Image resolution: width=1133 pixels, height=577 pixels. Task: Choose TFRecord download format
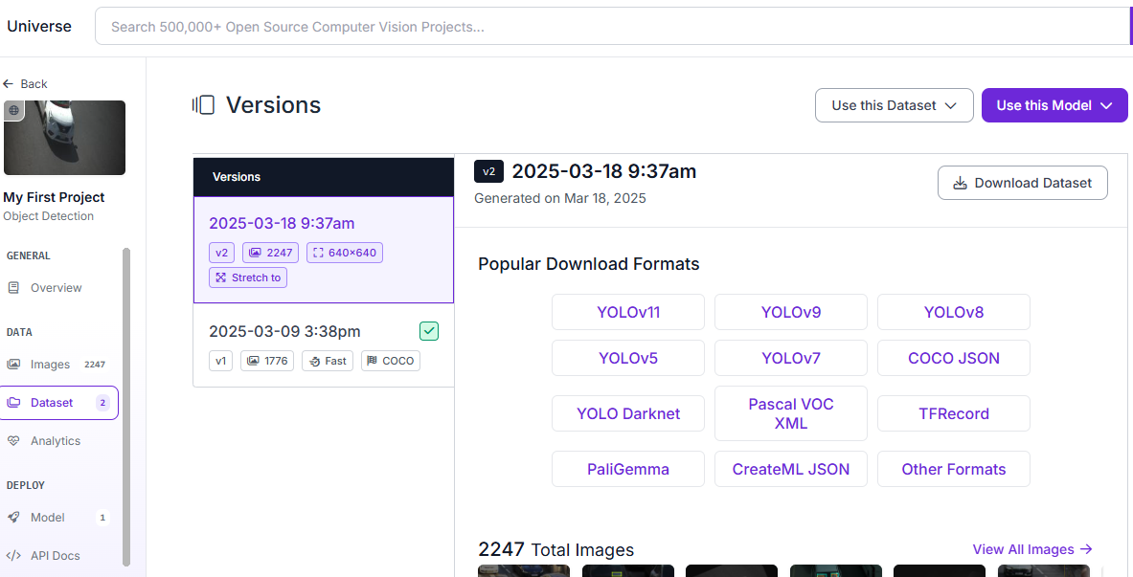[x=954, y=413]
